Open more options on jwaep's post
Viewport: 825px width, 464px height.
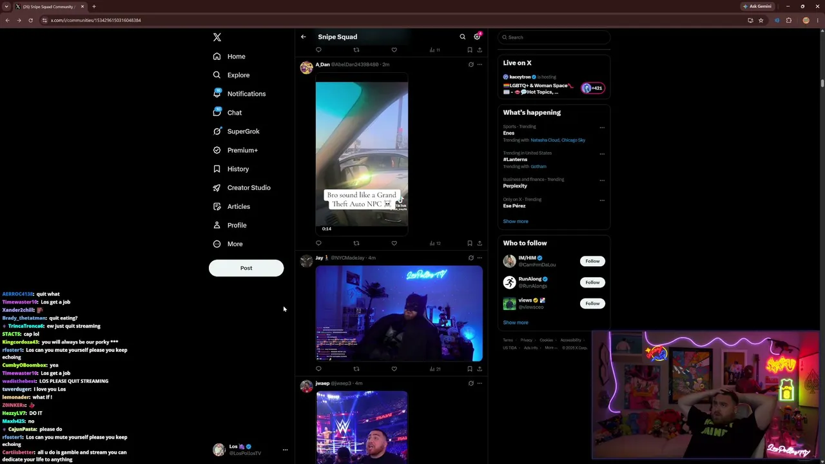coord(480,383)
